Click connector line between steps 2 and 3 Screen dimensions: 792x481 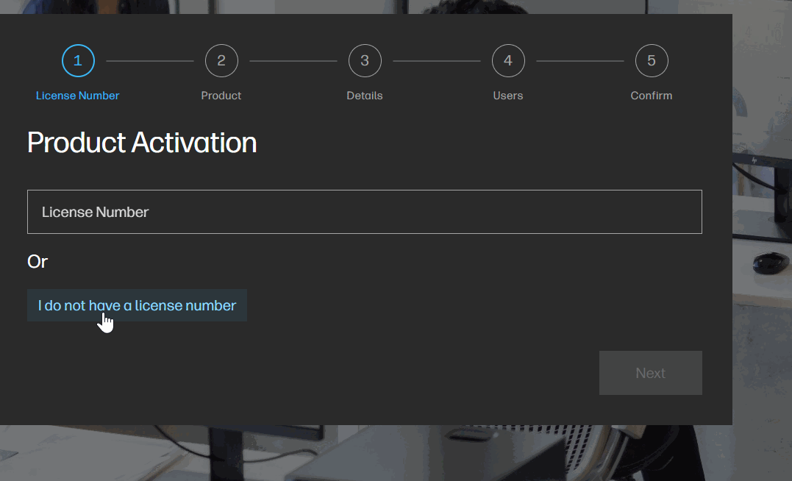[x=293, y=61]
